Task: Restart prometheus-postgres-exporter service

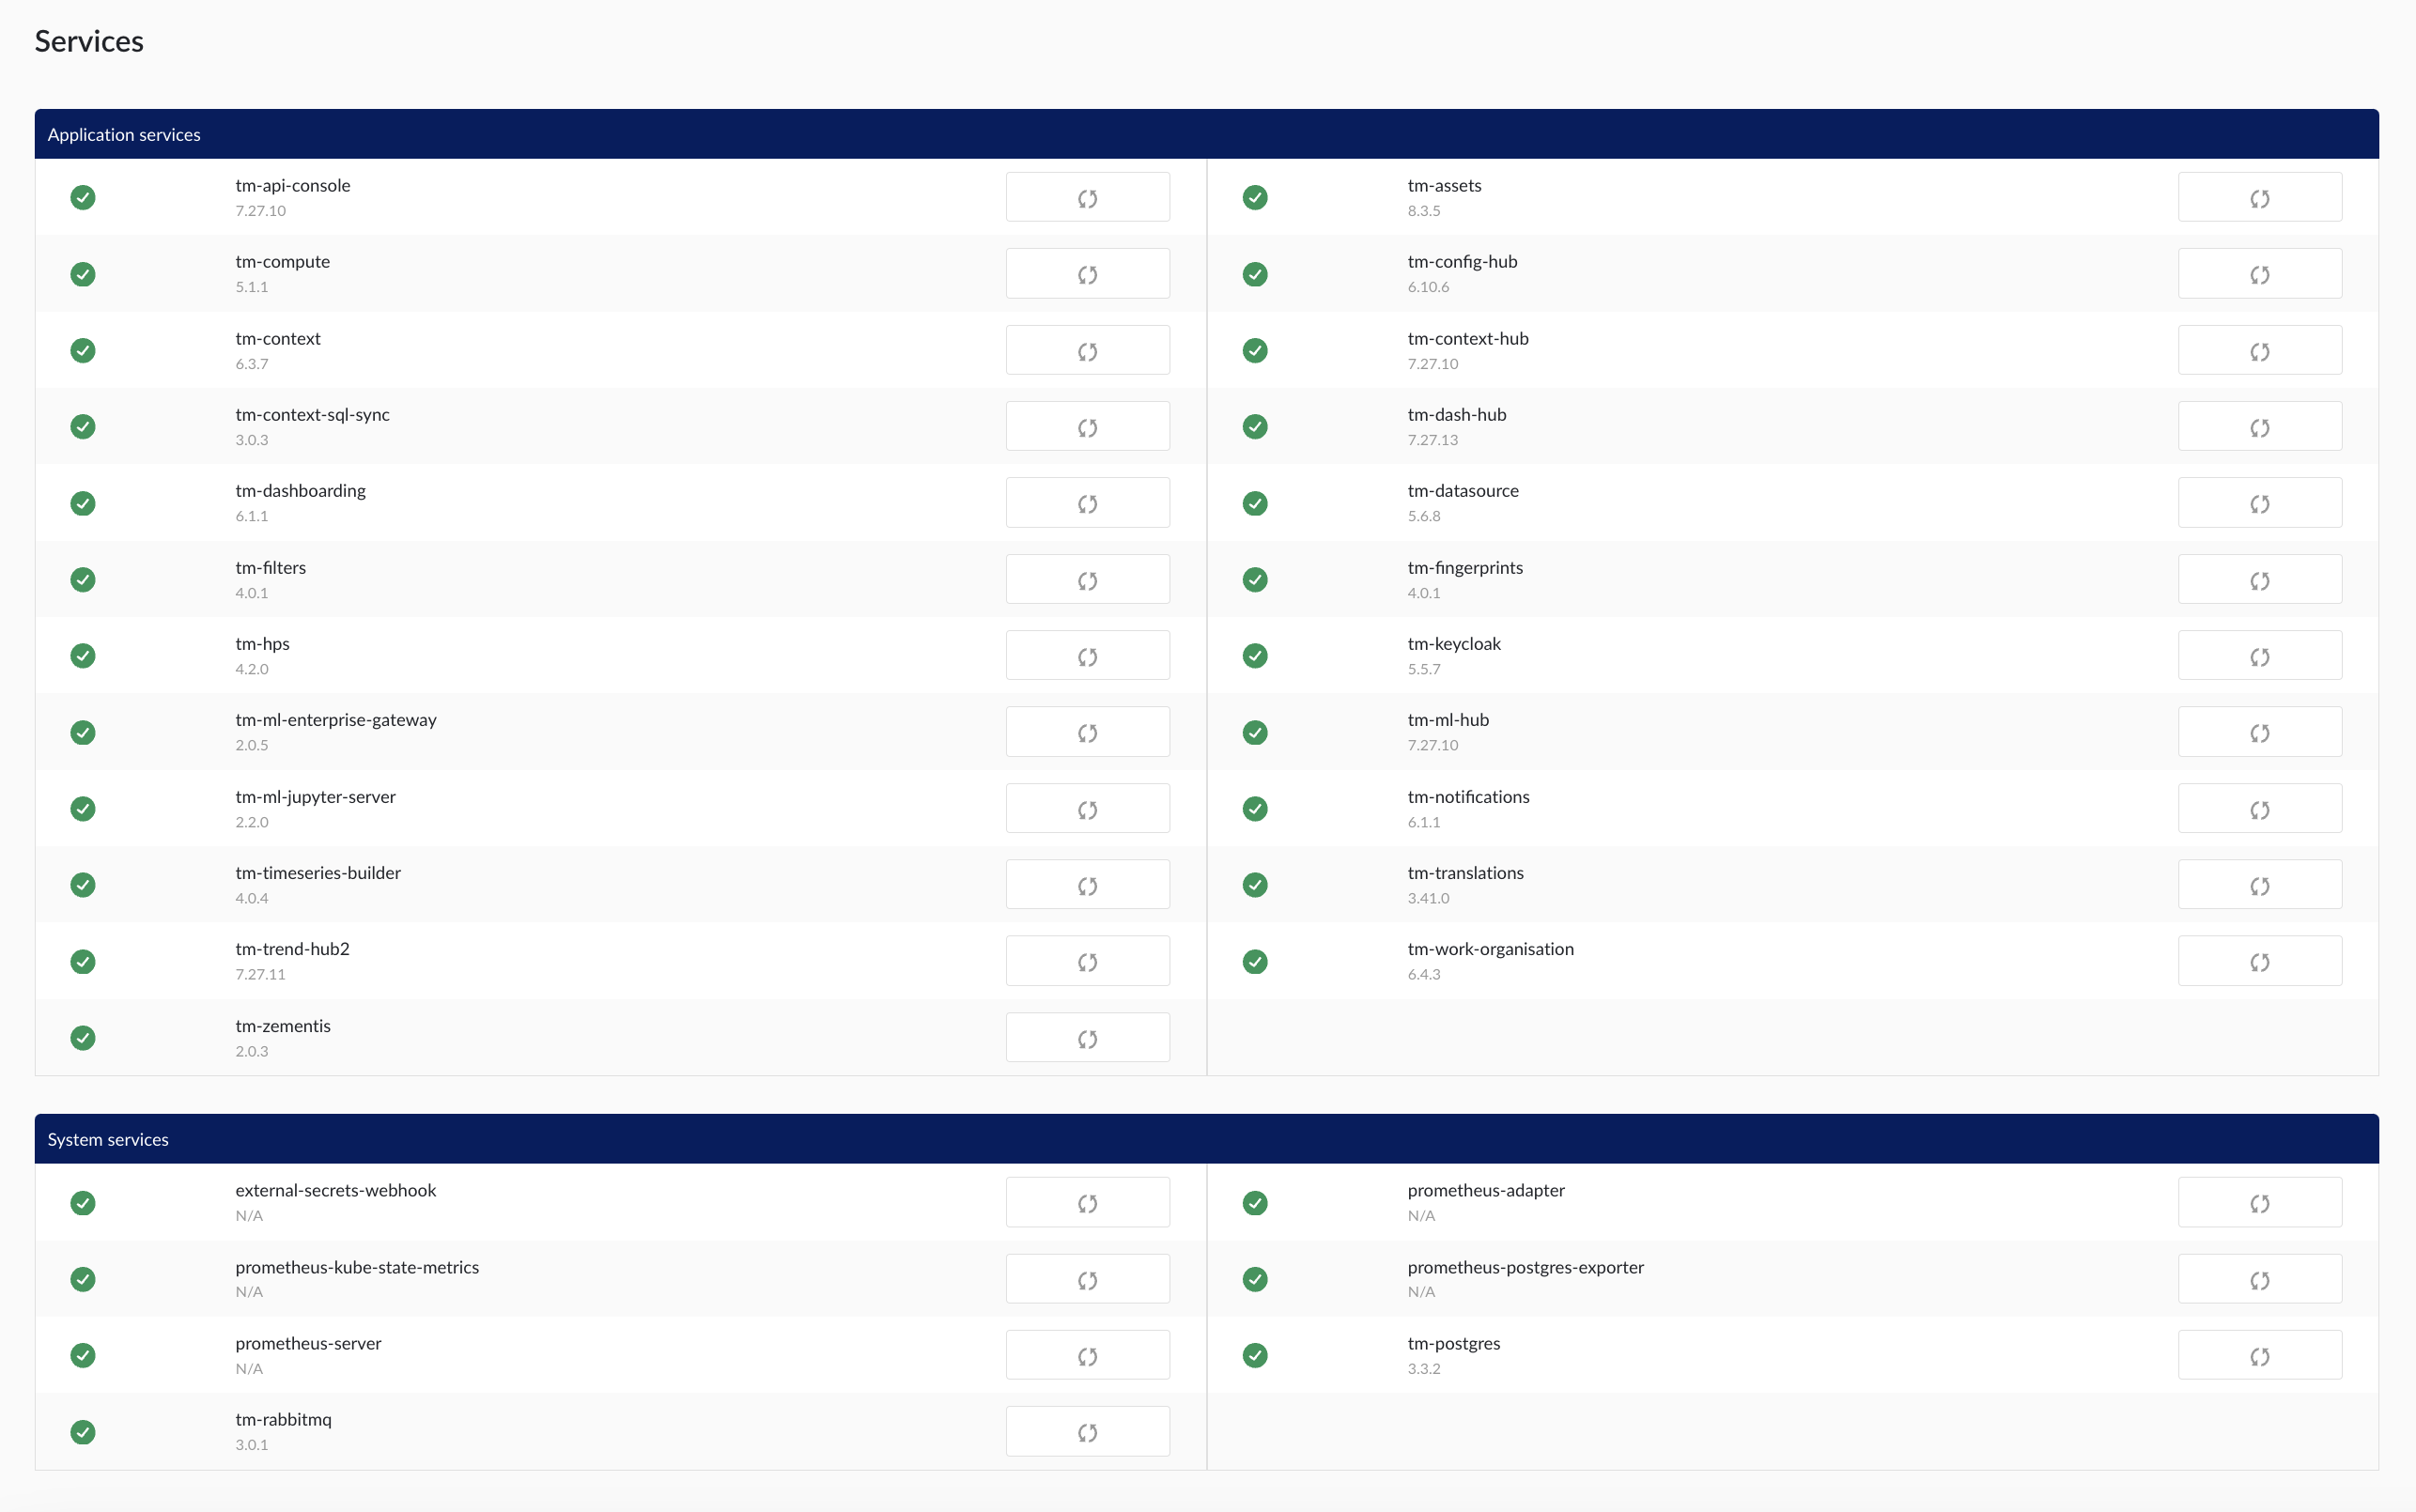Action: click(2259, 1279)
